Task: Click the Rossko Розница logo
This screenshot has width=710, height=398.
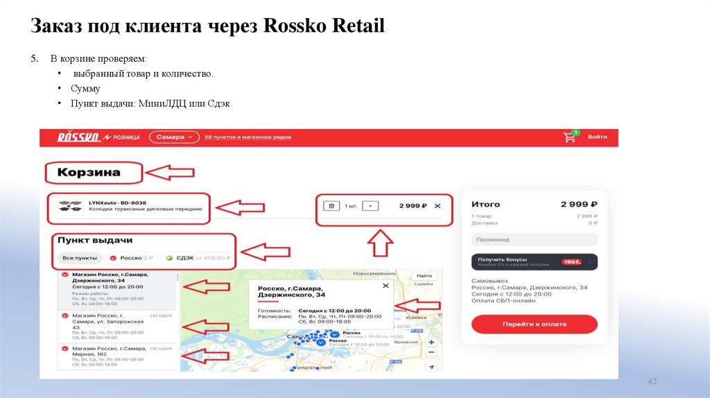Action: [x=98, y=137]
